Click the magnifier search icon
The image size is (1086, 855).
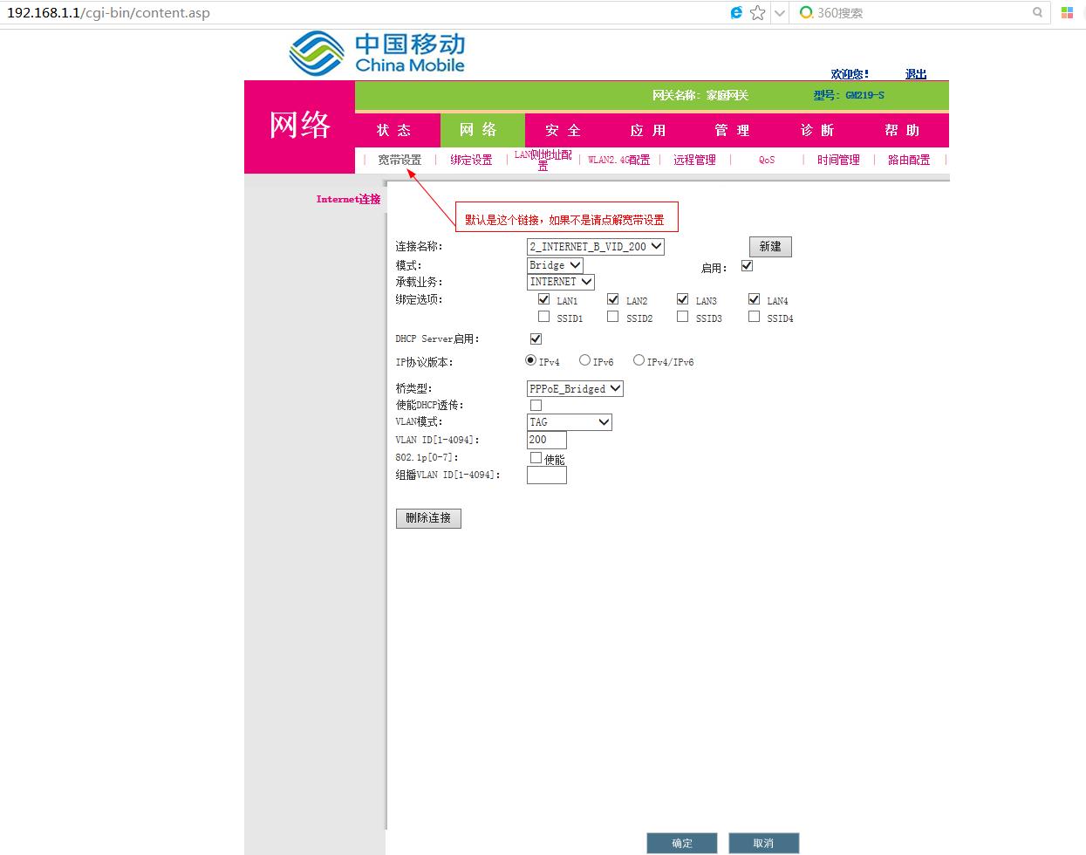click(x=1038, y=13)
